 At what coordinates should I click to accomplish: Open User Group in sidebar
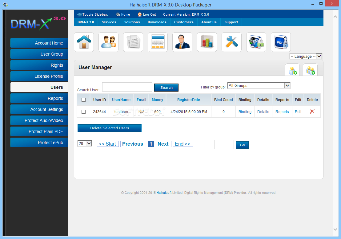tap(39, 54)
